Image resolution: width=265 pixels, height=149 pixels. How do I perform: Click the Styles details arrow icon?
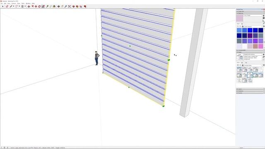point(264,65)
